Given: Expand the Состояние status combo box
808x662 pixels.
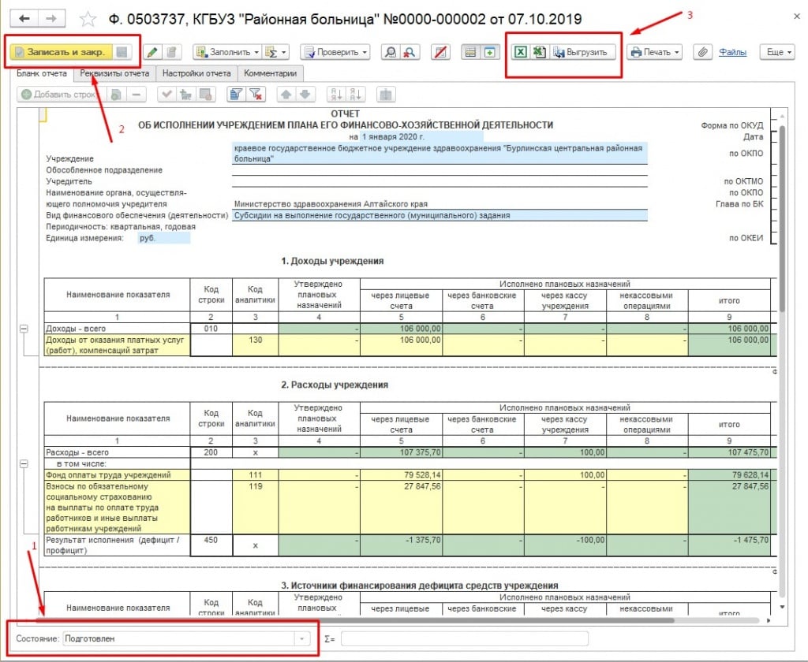Looking at the screenshot, I should coord(301,638).
